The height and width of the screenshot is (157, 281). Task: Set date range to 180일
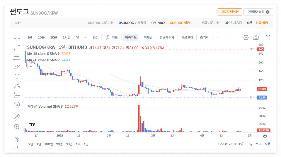coord(49,144)
